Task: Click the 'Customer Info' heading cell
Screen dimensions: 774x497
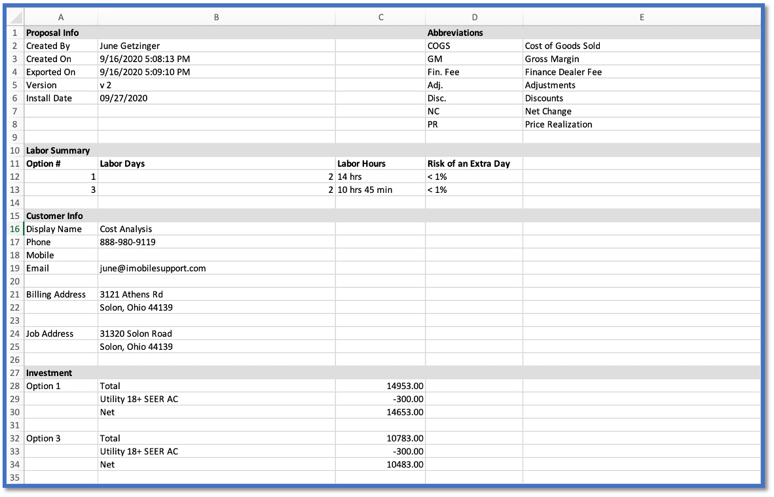Action: 61,215
